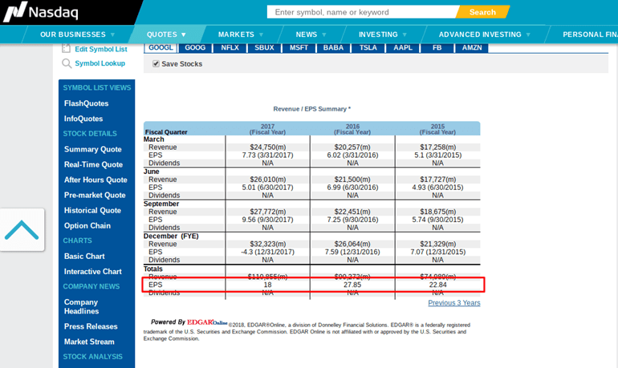Click December 2017 revenue $32,323(m)
The image size is (618, 368).
267,244
